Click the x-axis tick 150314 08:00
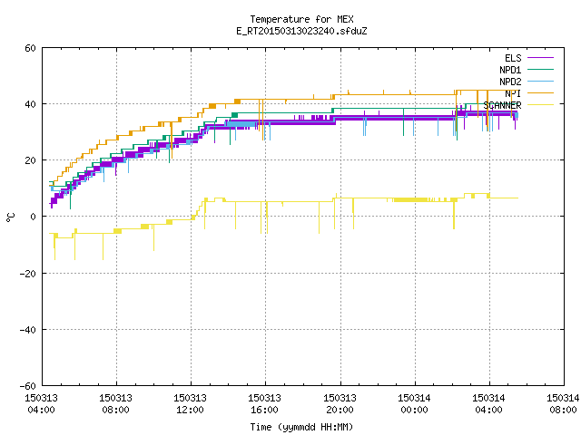581x435 pixels. pyautogui.click(x=563, y=404)
